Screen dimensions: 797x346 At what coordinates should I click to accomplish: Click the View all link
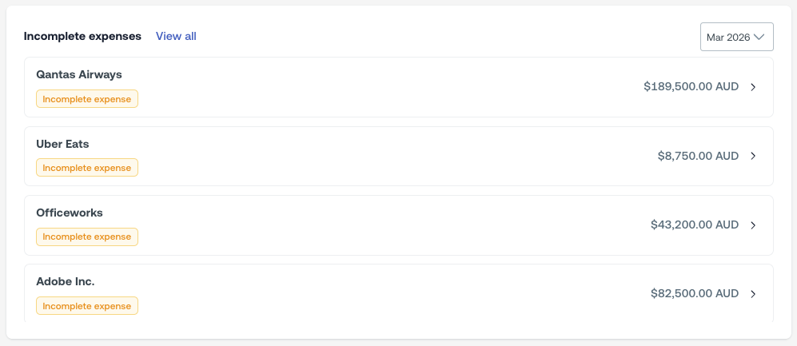tap(176, 36)
